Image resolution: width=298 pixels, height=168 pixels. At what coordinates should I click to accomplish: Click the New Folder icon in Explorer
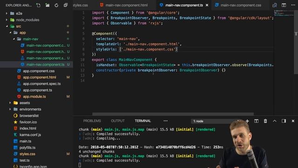tap(47, 5)
